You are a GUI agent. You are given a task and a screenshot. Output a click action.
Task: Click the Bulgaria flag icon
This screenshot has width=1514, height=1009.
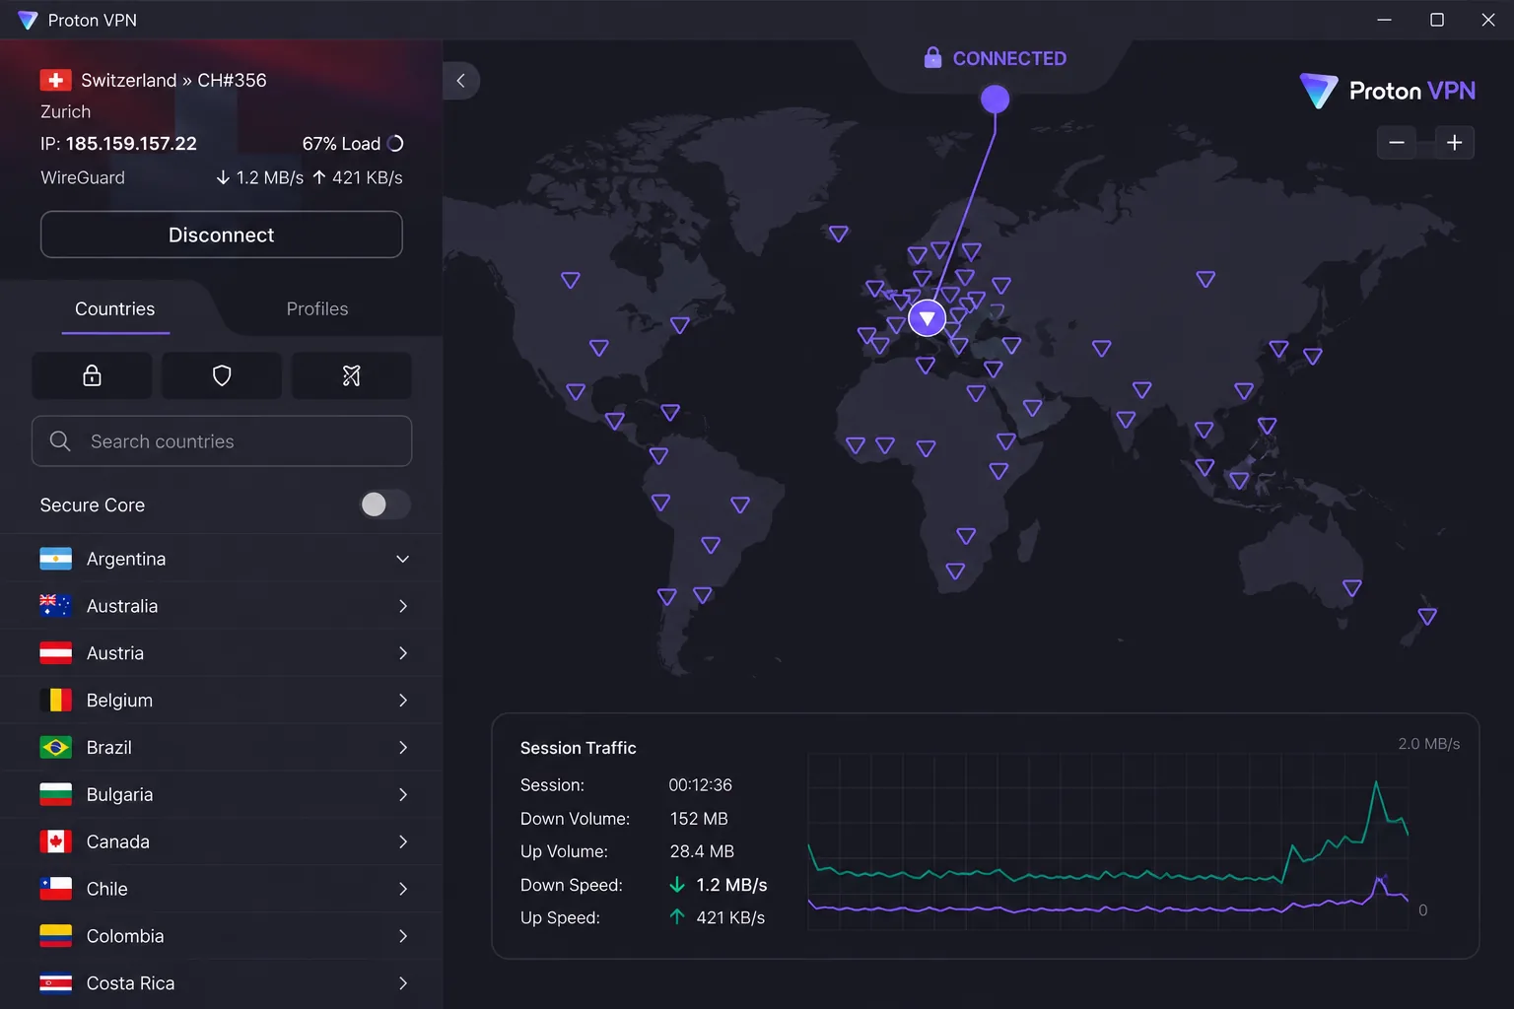55,794
